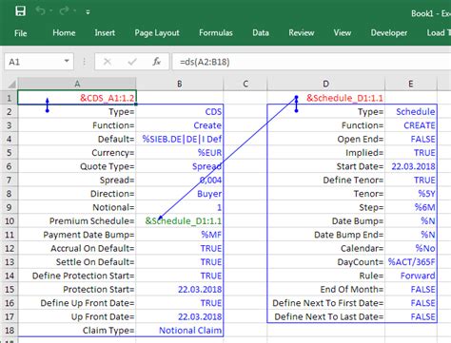
Task: Select the CREATE function cell in column E
Action: coord(411,125)
